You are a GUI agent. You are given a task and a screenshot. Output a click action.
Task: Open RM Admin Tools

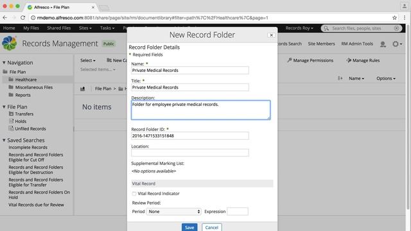tap(357, 44)
